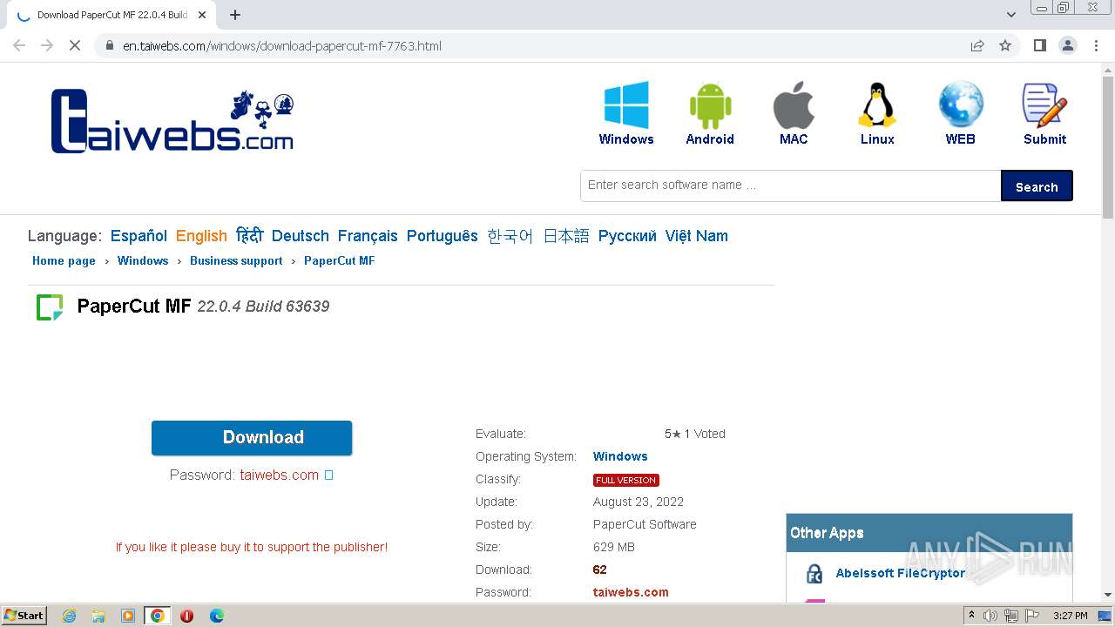Screen dimensions: 1115x627
Task: Switch language to Korean
Action: coord(510,236)
